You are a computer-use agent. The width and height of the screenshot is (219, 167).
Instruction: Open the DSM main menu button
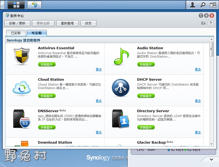click(x=16, y=5)
